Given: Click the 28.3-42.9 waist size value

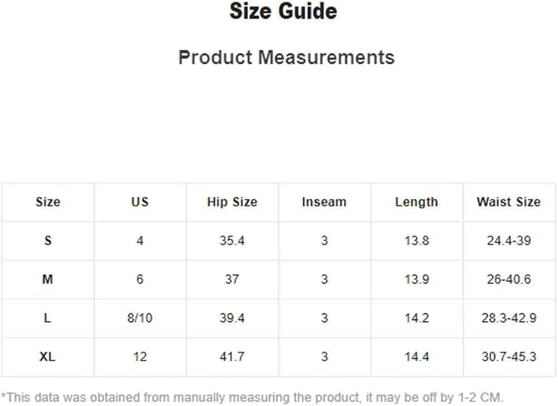Looking at the screenshot, I should pyautogui.click(x=509, y=318).
